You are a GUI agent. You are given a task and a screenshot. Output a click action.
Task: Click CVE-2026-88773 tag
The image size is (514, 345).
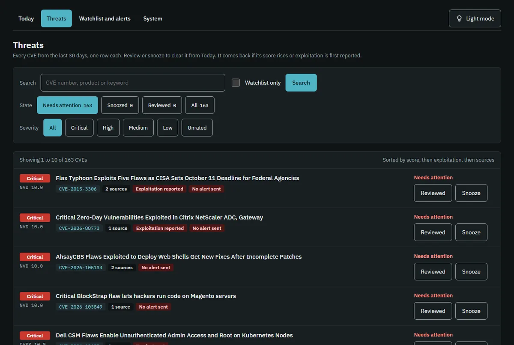(x=79, y=228)
